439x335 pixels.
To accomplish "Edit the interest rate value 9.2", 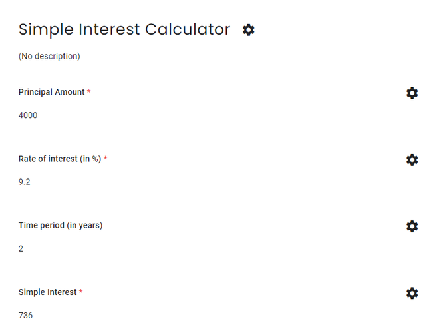I will (24, 182).
